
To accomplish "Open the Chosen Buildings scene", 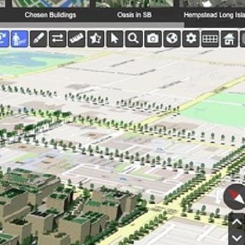I will coord(50,11).
